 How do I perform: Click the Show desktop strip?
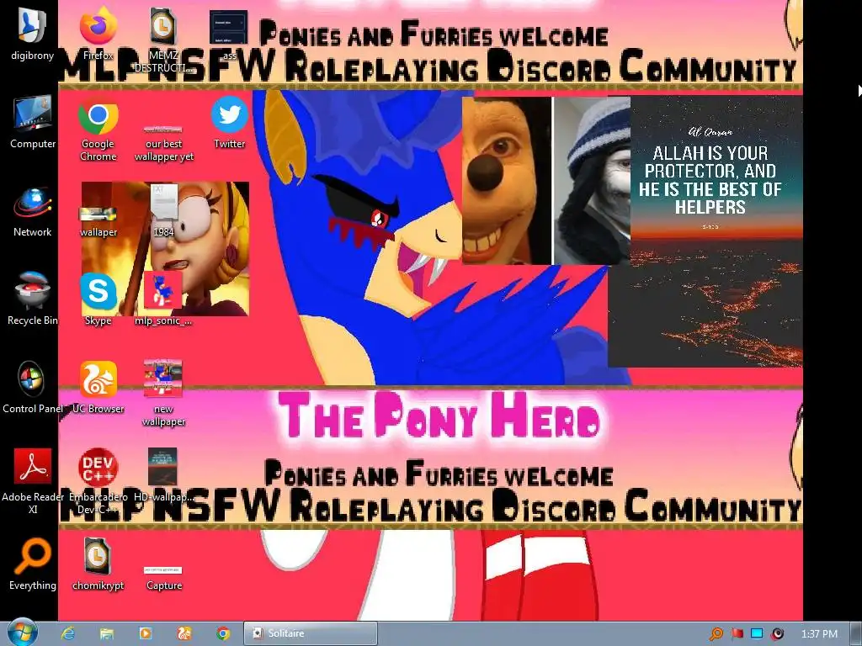click(x=856, y=633)
